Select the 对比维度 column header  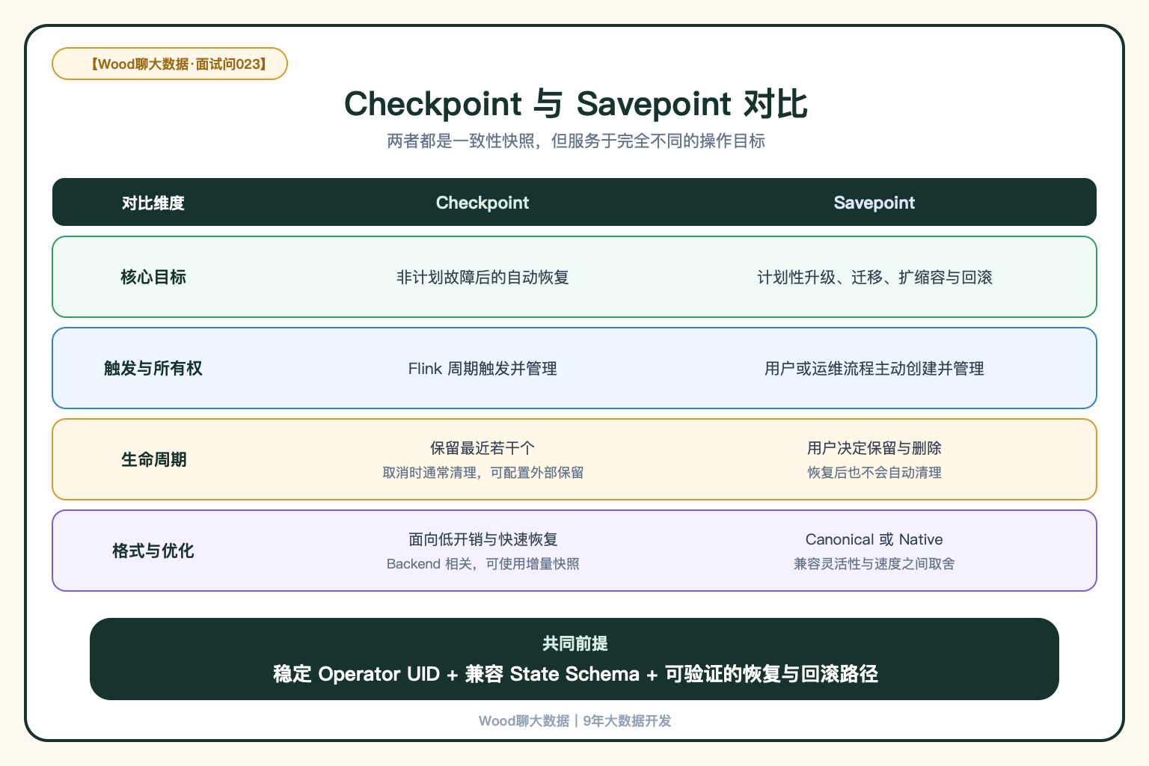tap(153, 203)
